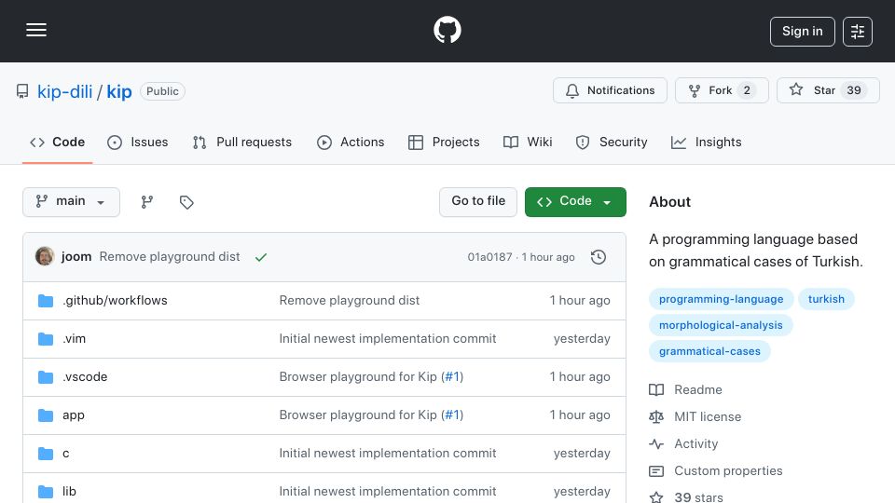This screenshot has width=895, height=503.
Task: Click the .vim row folder icon
Action: pyautogui.click(x=46, y=339)
